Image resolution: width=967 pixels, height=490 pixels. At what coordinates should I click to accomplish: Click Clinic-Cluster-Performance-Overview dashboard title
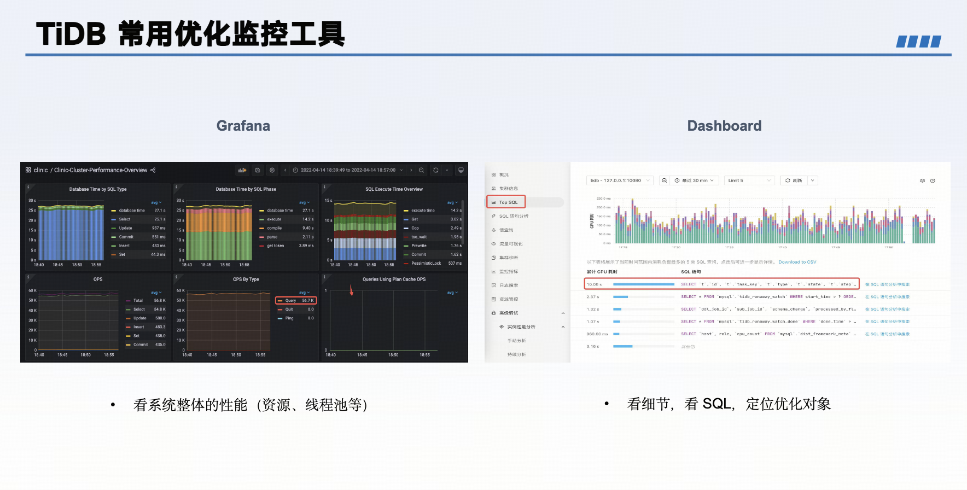tap(101, 170)
